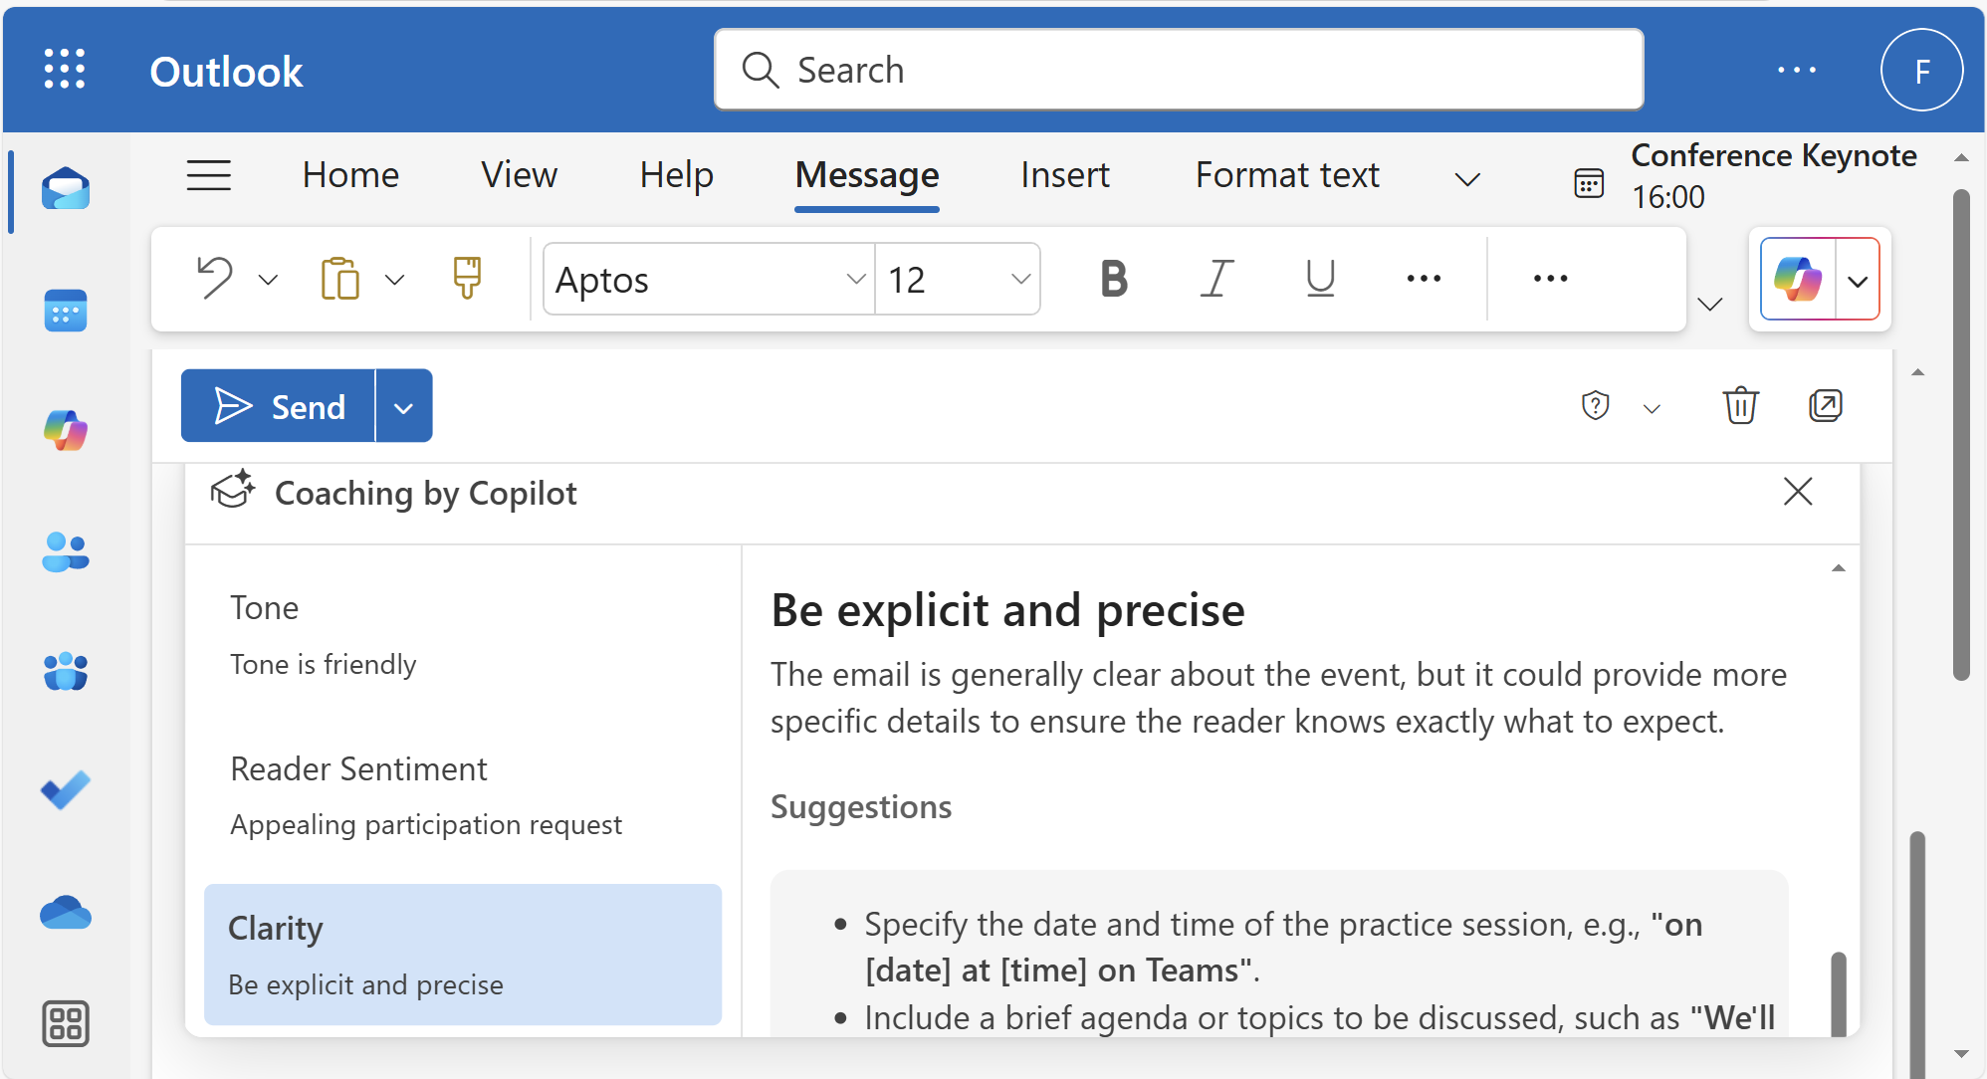
Task: Discard the draft with trash icon
Action: coord(1740,405)
